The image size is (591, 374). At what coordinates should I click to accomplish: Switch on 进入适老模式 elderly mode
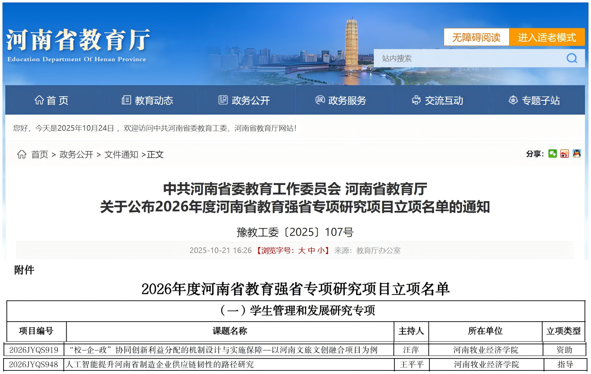(547, 37)
